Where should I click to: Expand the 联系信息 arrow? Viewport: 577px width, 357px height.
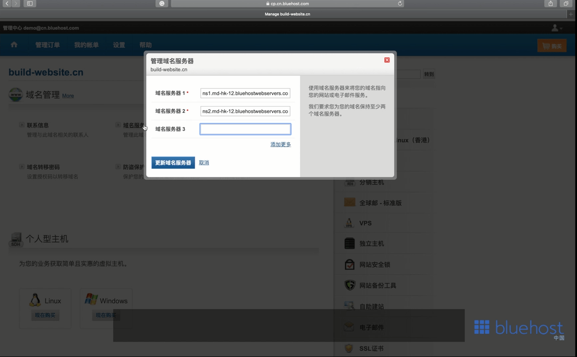[x=22, y=125]
